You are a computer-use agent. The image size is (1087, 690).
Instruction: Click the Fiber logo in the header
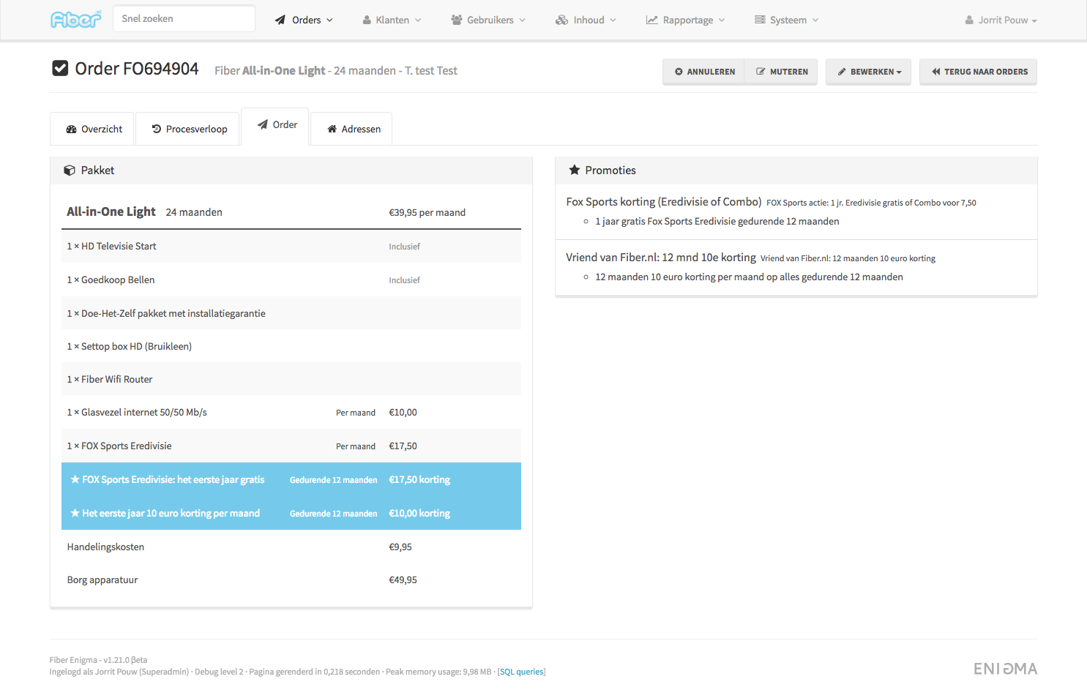coord(75,20)
